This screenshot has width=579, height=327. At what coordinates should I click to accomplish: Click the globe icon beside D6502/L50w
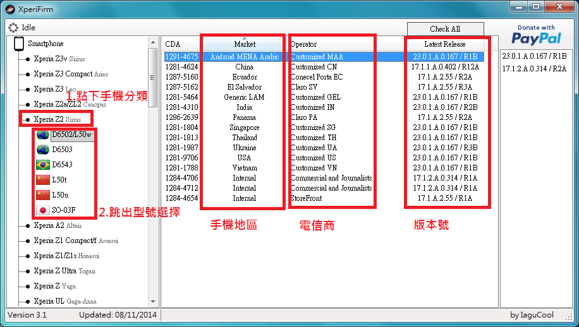click(43, 134)
